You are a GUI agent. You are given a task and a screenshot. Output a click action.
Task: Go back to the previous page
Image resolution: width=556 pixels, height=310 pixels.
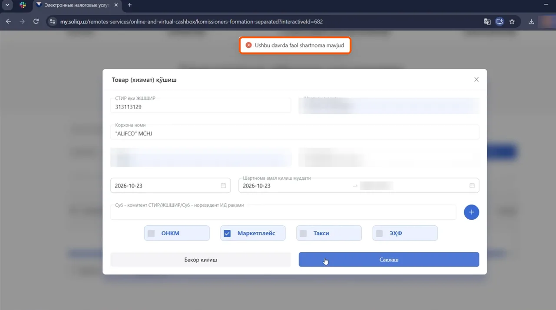(8, 21)
